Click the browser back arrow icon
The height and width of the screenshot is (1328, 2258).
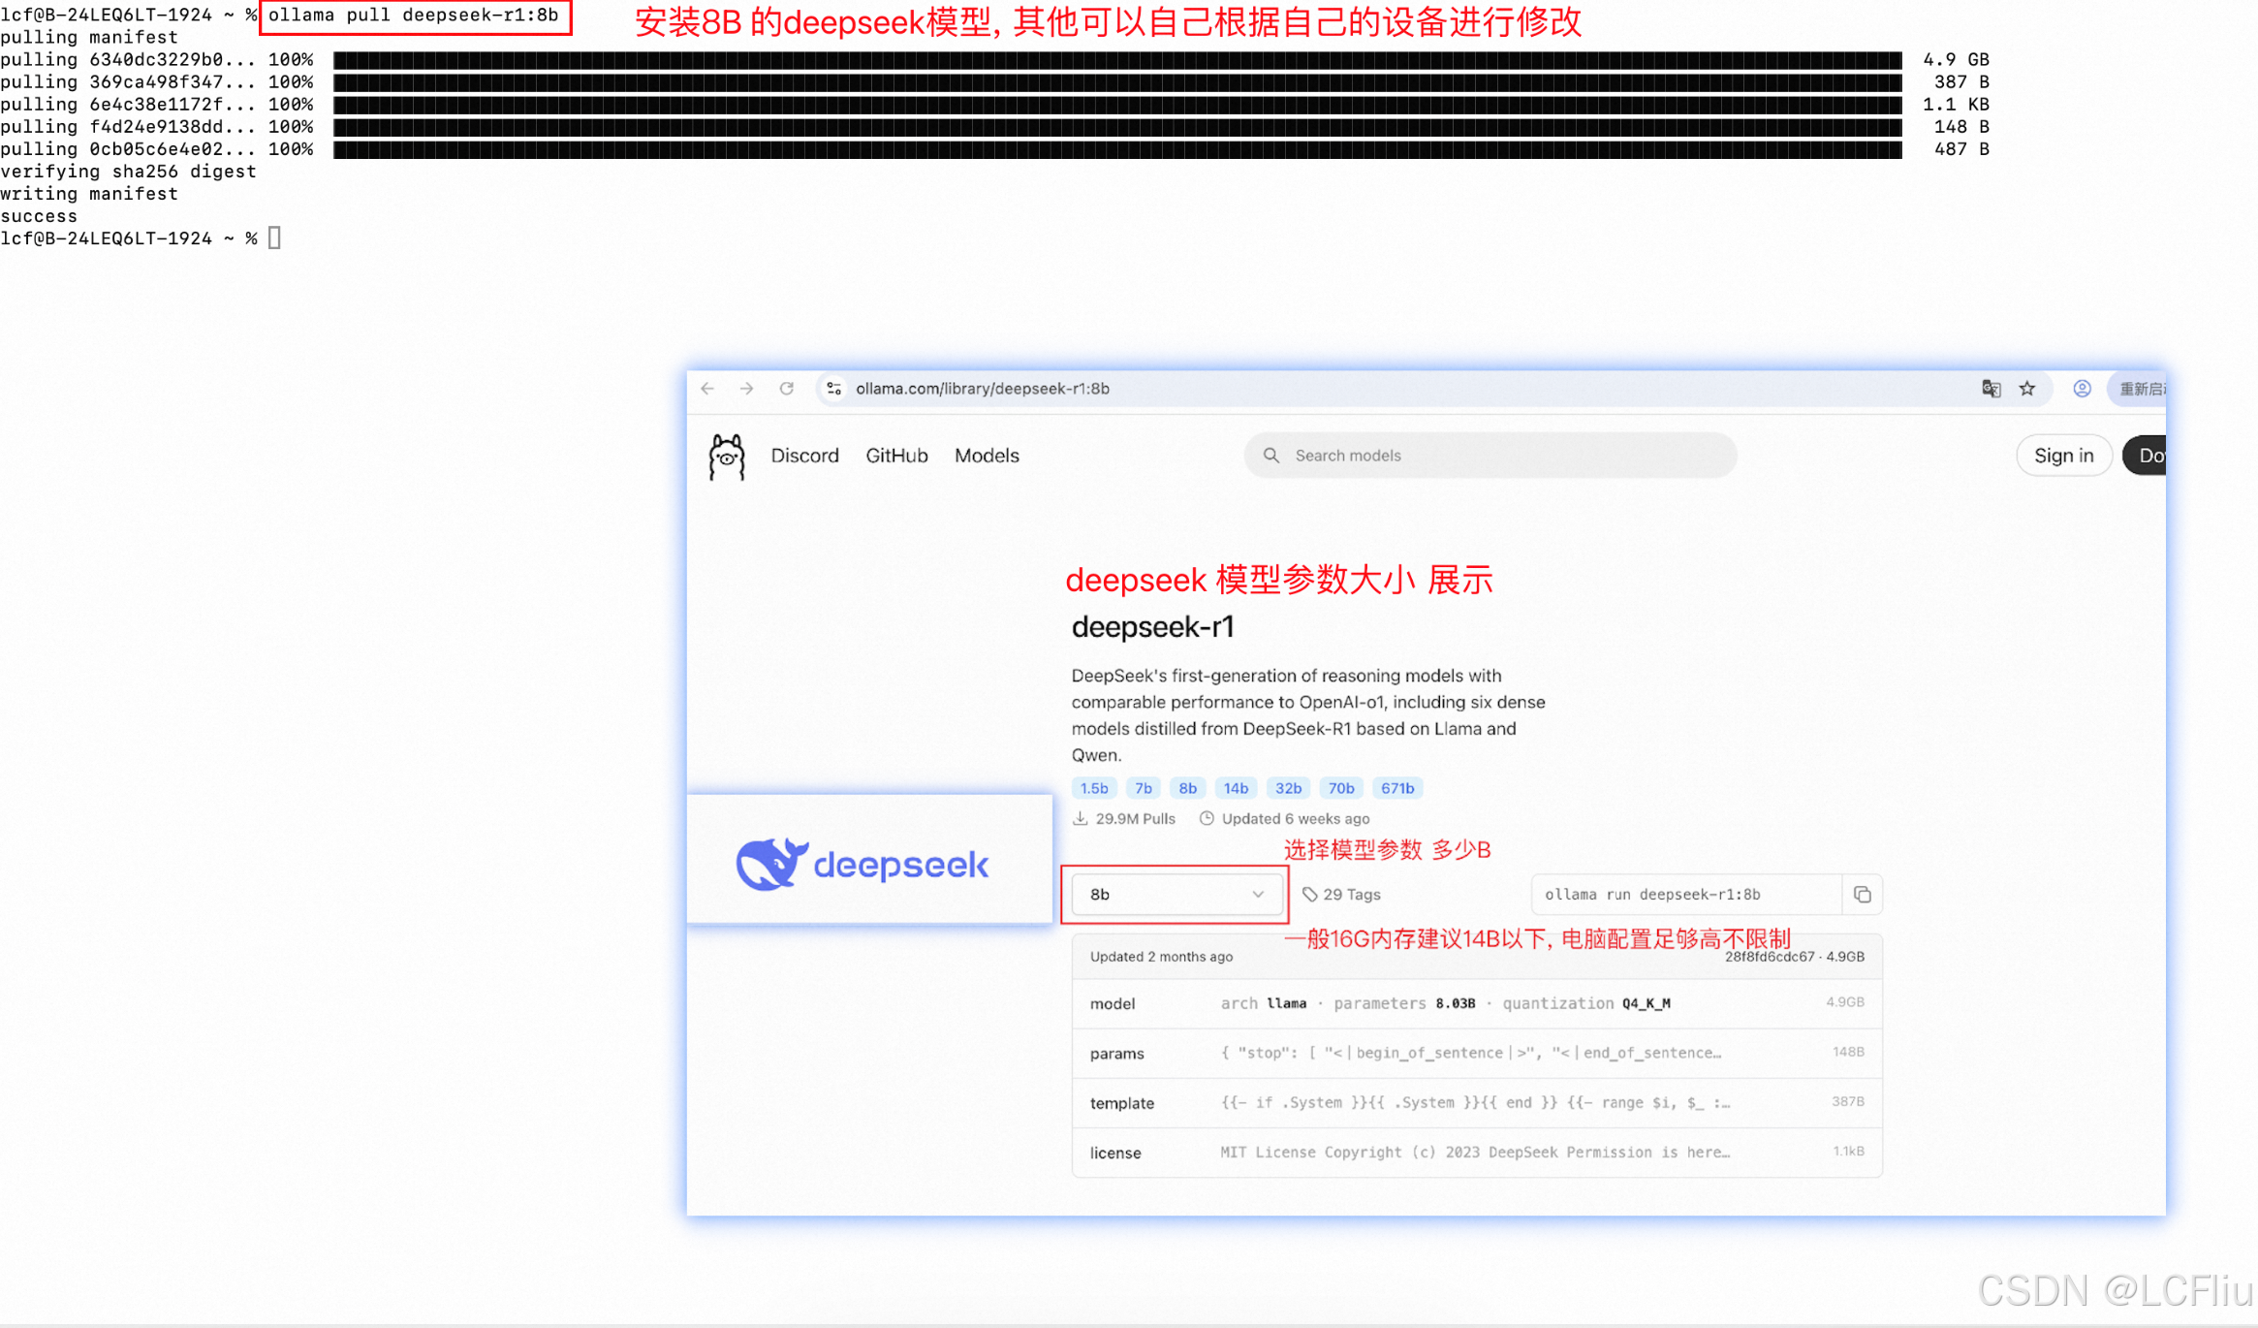[x=707, y=389]
